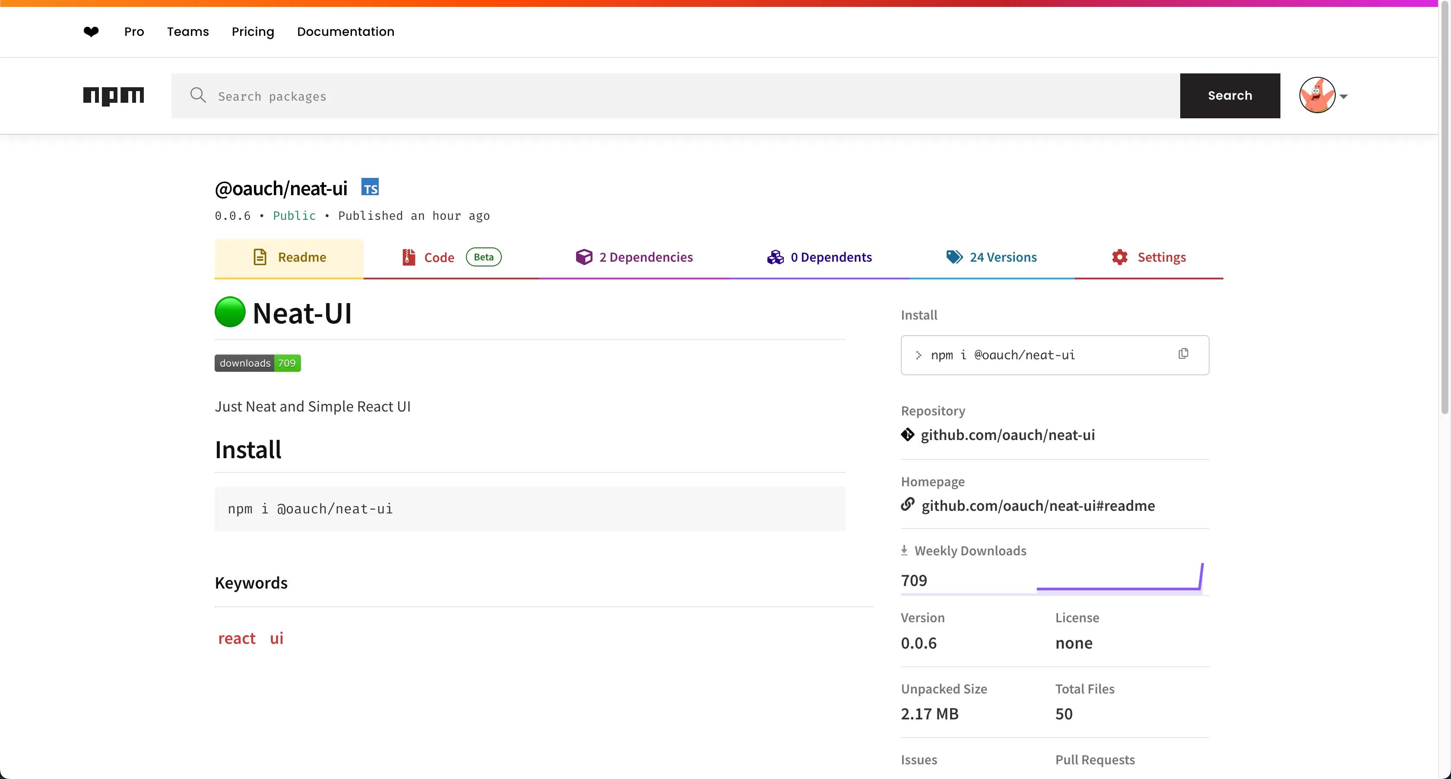The image size is (1451, 779).
Task: Open the github.com/oauch/neat-ui#readme homepage link
Action: click(1038, 505)
